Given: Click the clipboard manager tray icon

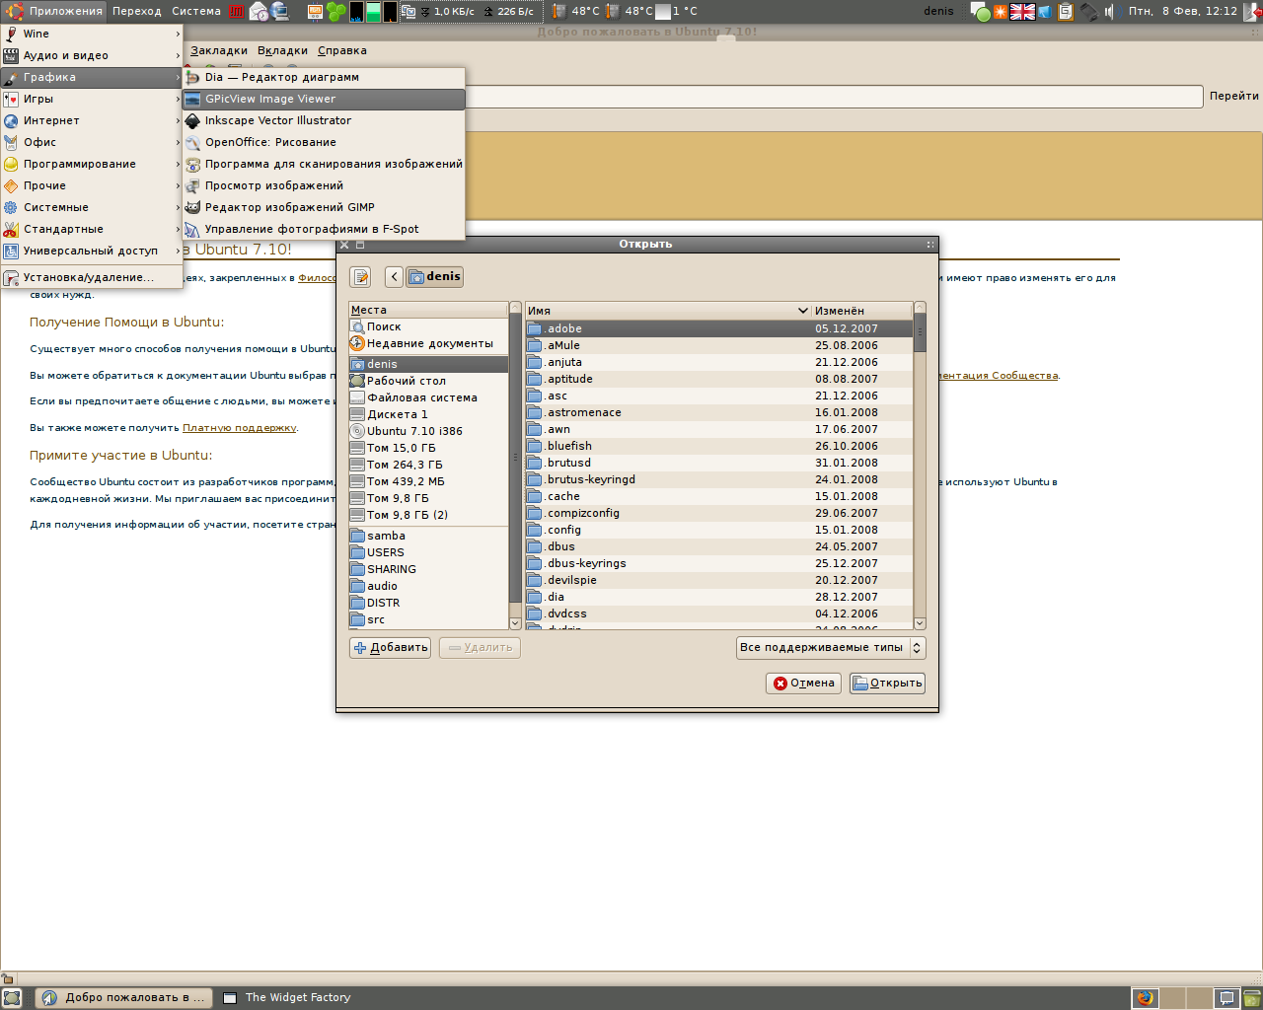Looking at the screenshot, I should [x=1066, y=12].
